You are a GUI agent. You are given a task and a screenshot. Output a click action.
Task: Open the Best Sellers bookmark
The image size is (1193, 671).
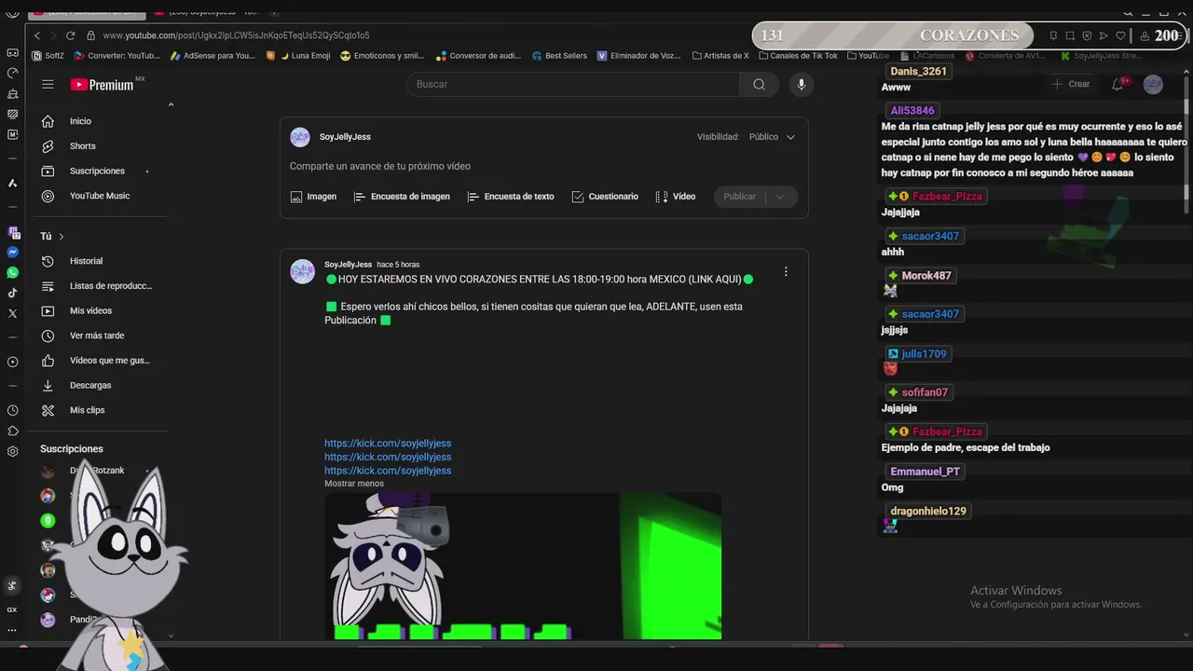pos(559,56)
